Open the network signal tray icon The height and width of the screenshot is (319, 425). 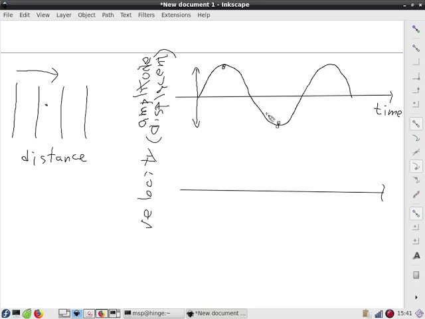(x=379, y=314)
